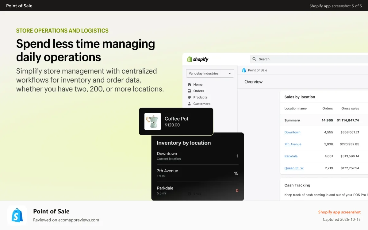The width and height of the screenshot is (368, 230).
Task: Select Downtown row in Inventory by location
Action: click(197, 156)
